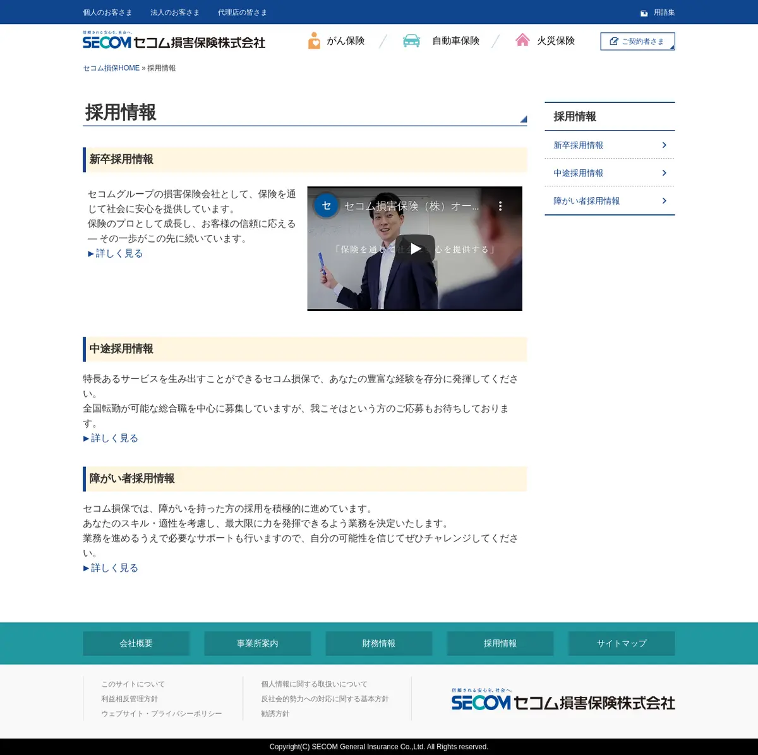The height and width of the screenshot is (755, 758).
Task: Click the chevron beside 新卒採用情報 in sidebar
Action: [664, 145]
